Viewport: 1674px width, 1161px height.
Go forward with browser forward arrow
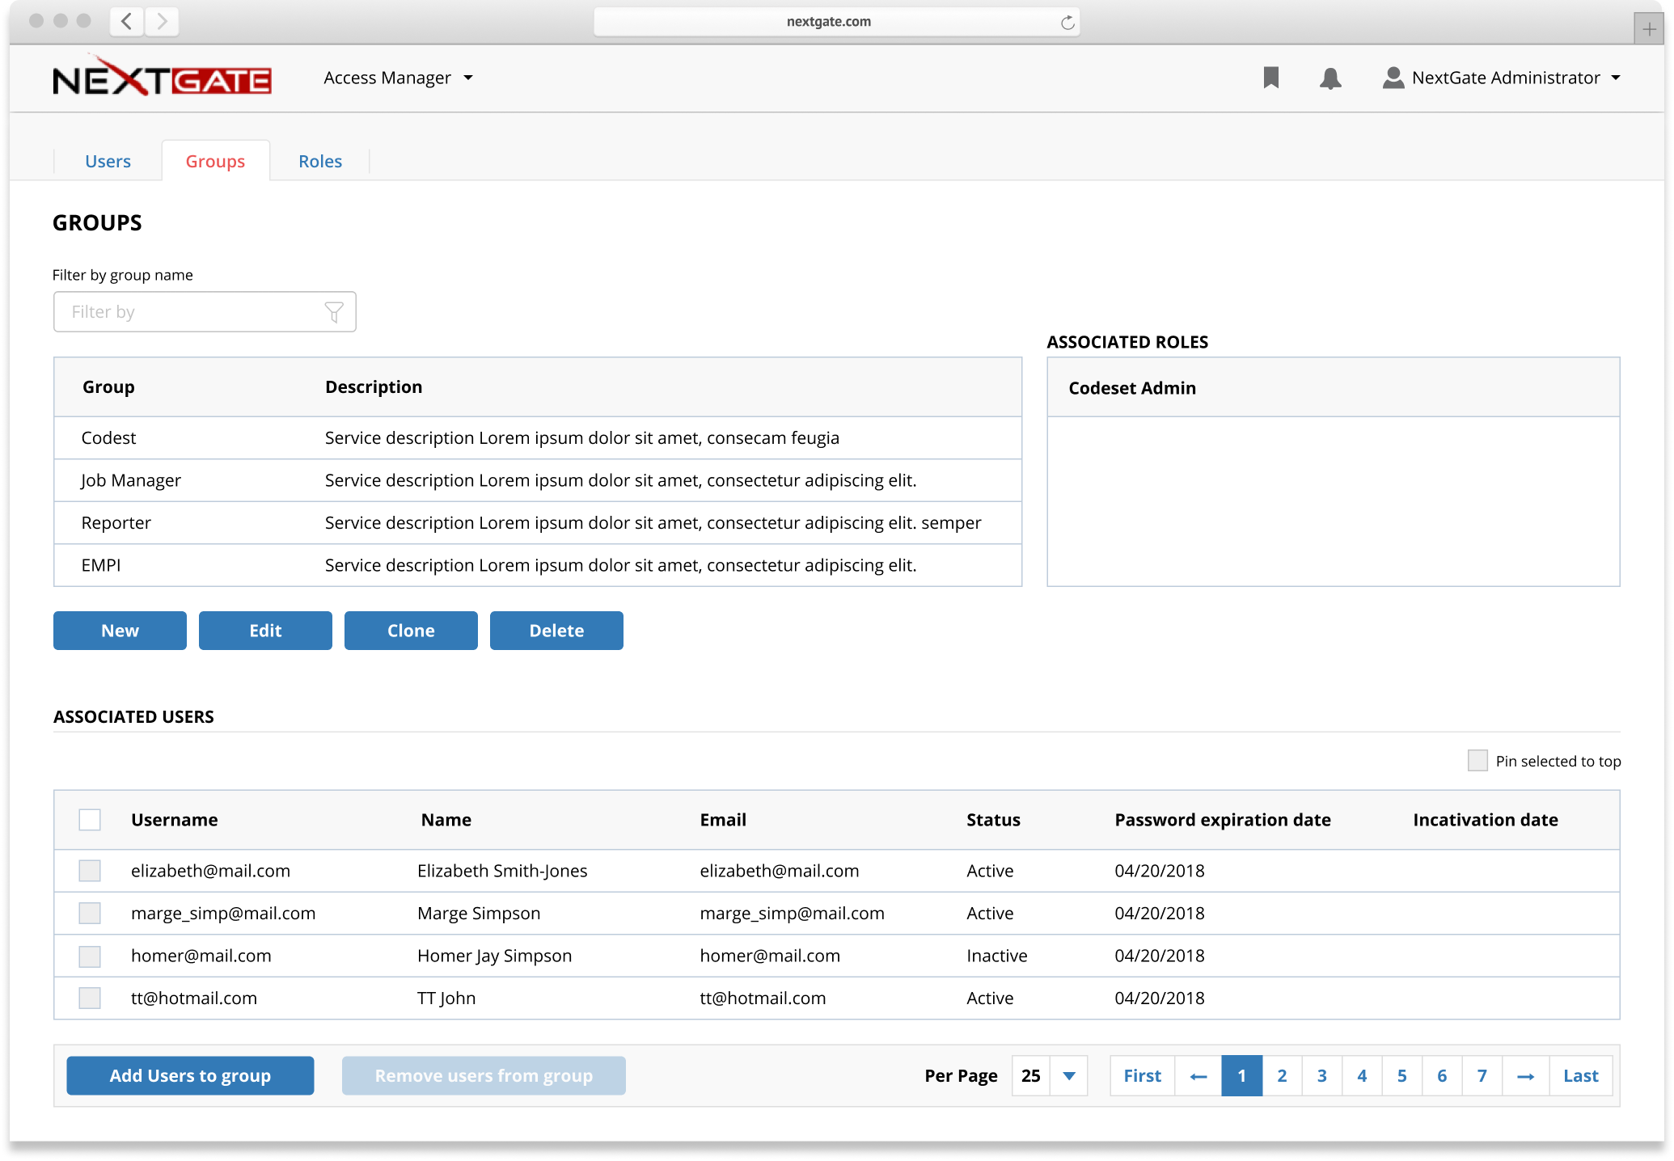point(162,21)
